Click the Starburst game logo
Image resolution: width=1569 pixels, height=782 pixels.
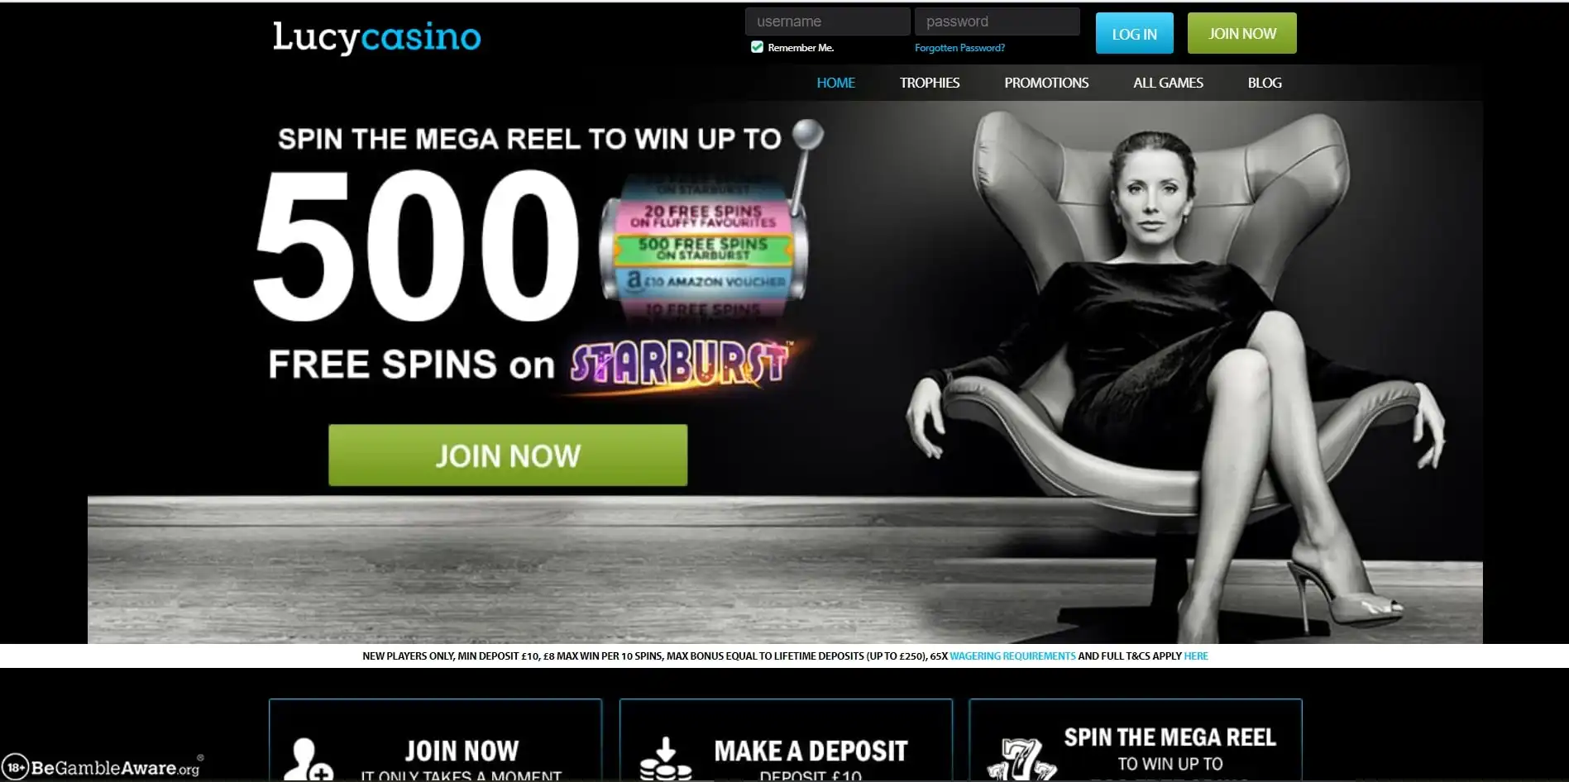680,365
